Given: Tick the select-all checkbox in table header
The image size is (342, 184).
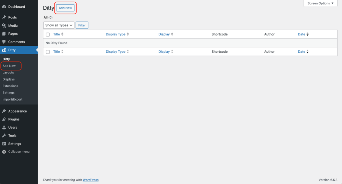Looking at the screenshot, I should (x=48, y=34).
